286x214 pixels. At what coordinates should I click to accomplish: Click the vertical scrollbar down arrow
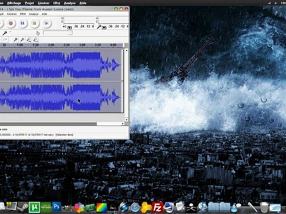point(126,120)
